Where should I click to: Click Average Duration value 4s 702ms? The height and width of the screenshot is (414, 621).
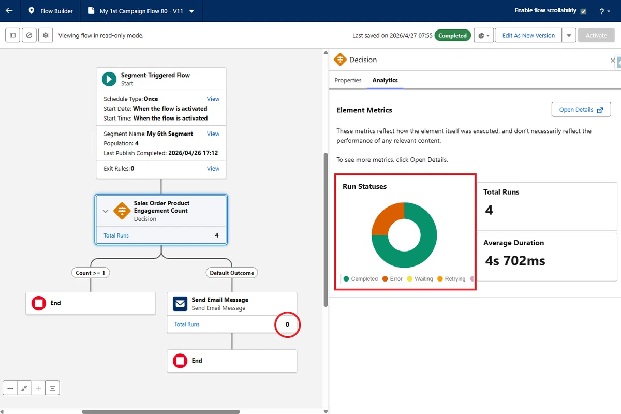coord(515,260)
